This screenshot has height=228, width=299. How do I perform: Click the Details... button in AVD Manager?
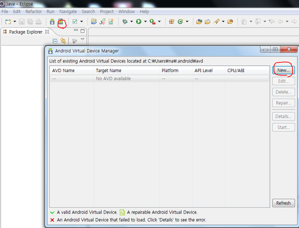click(x=284, y=116)
